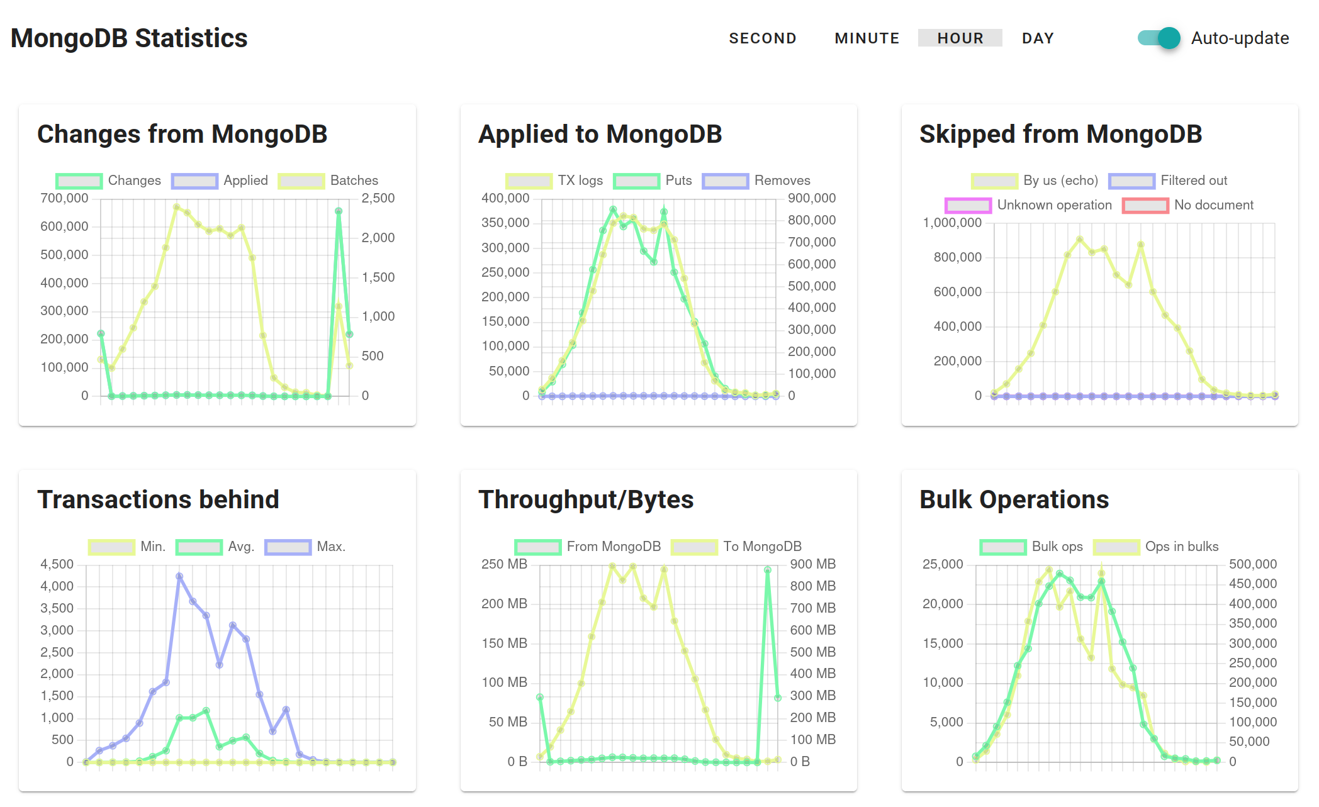1319x807 pixels.
Task: Click the Transactions behind card title
Action: coord(158,499)
